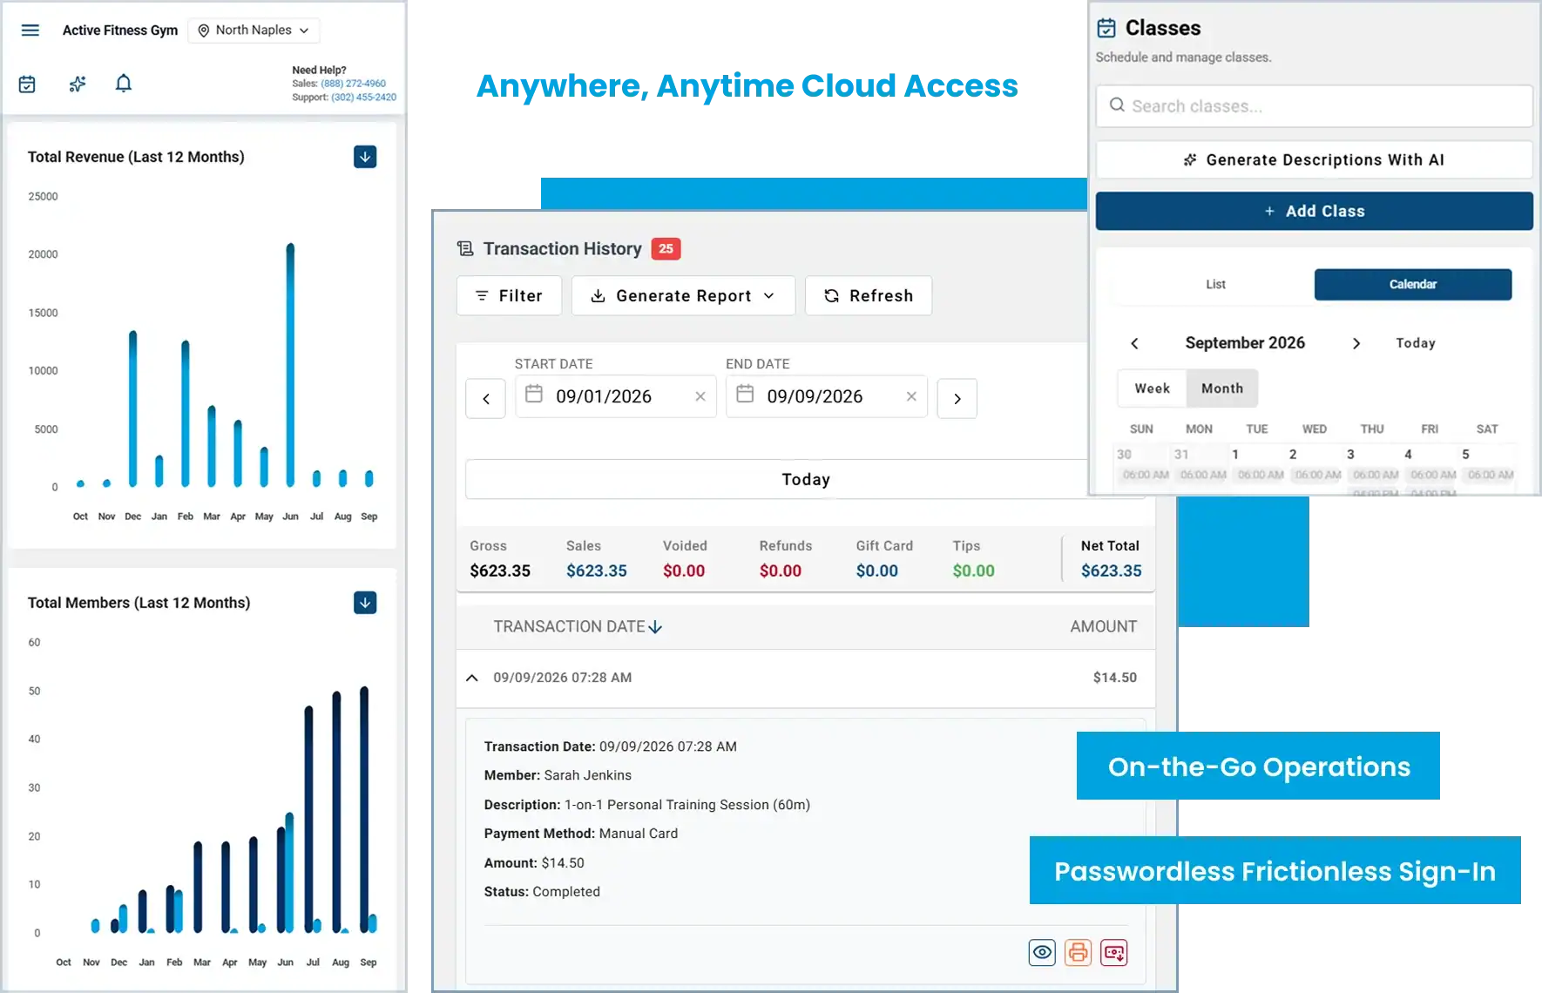Viewport: 1542px width, 993px height.
Task: Print the transaction receipt with the orange printer icon
Action: coord(1079,953)
